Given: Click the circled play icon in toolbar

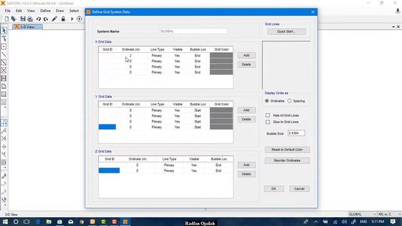Looking at the screenshot, I should [79, 19].
